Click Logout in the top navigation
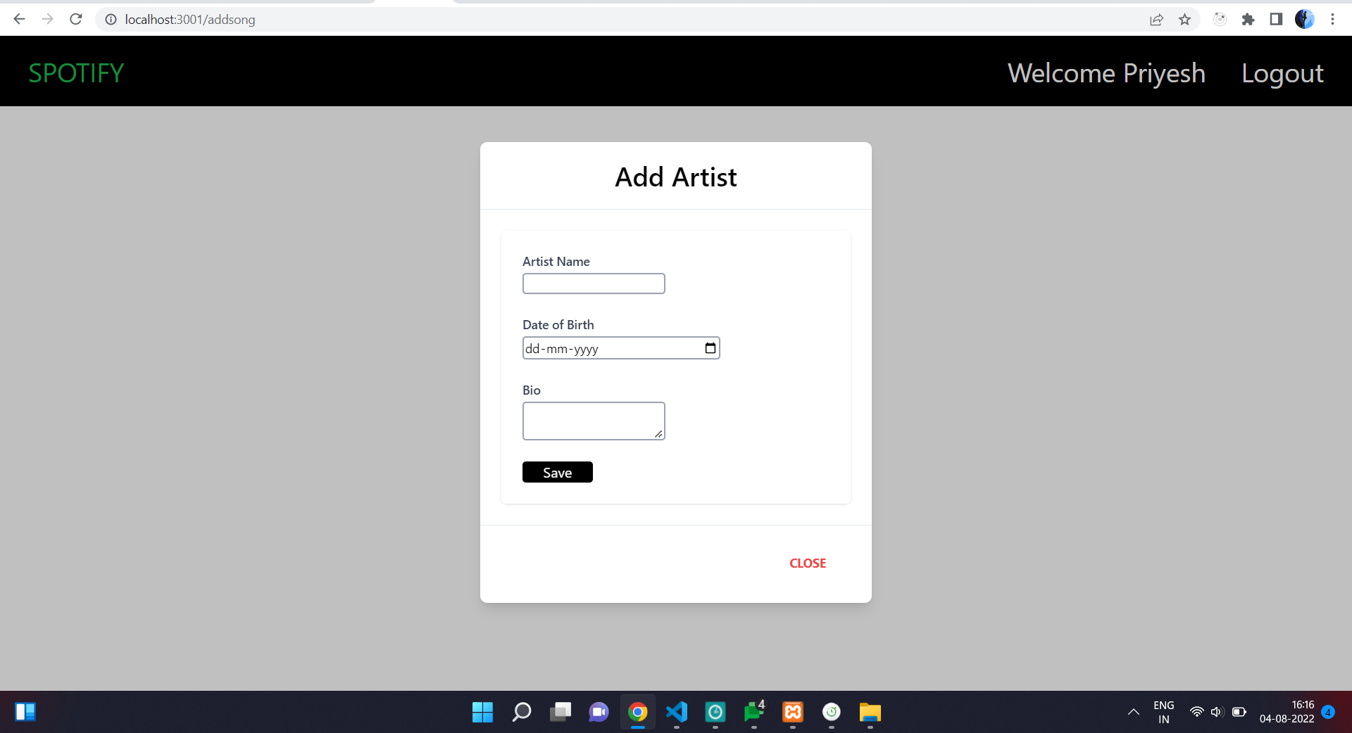Screen dimensions: 1352x733 click(1282, 73)
